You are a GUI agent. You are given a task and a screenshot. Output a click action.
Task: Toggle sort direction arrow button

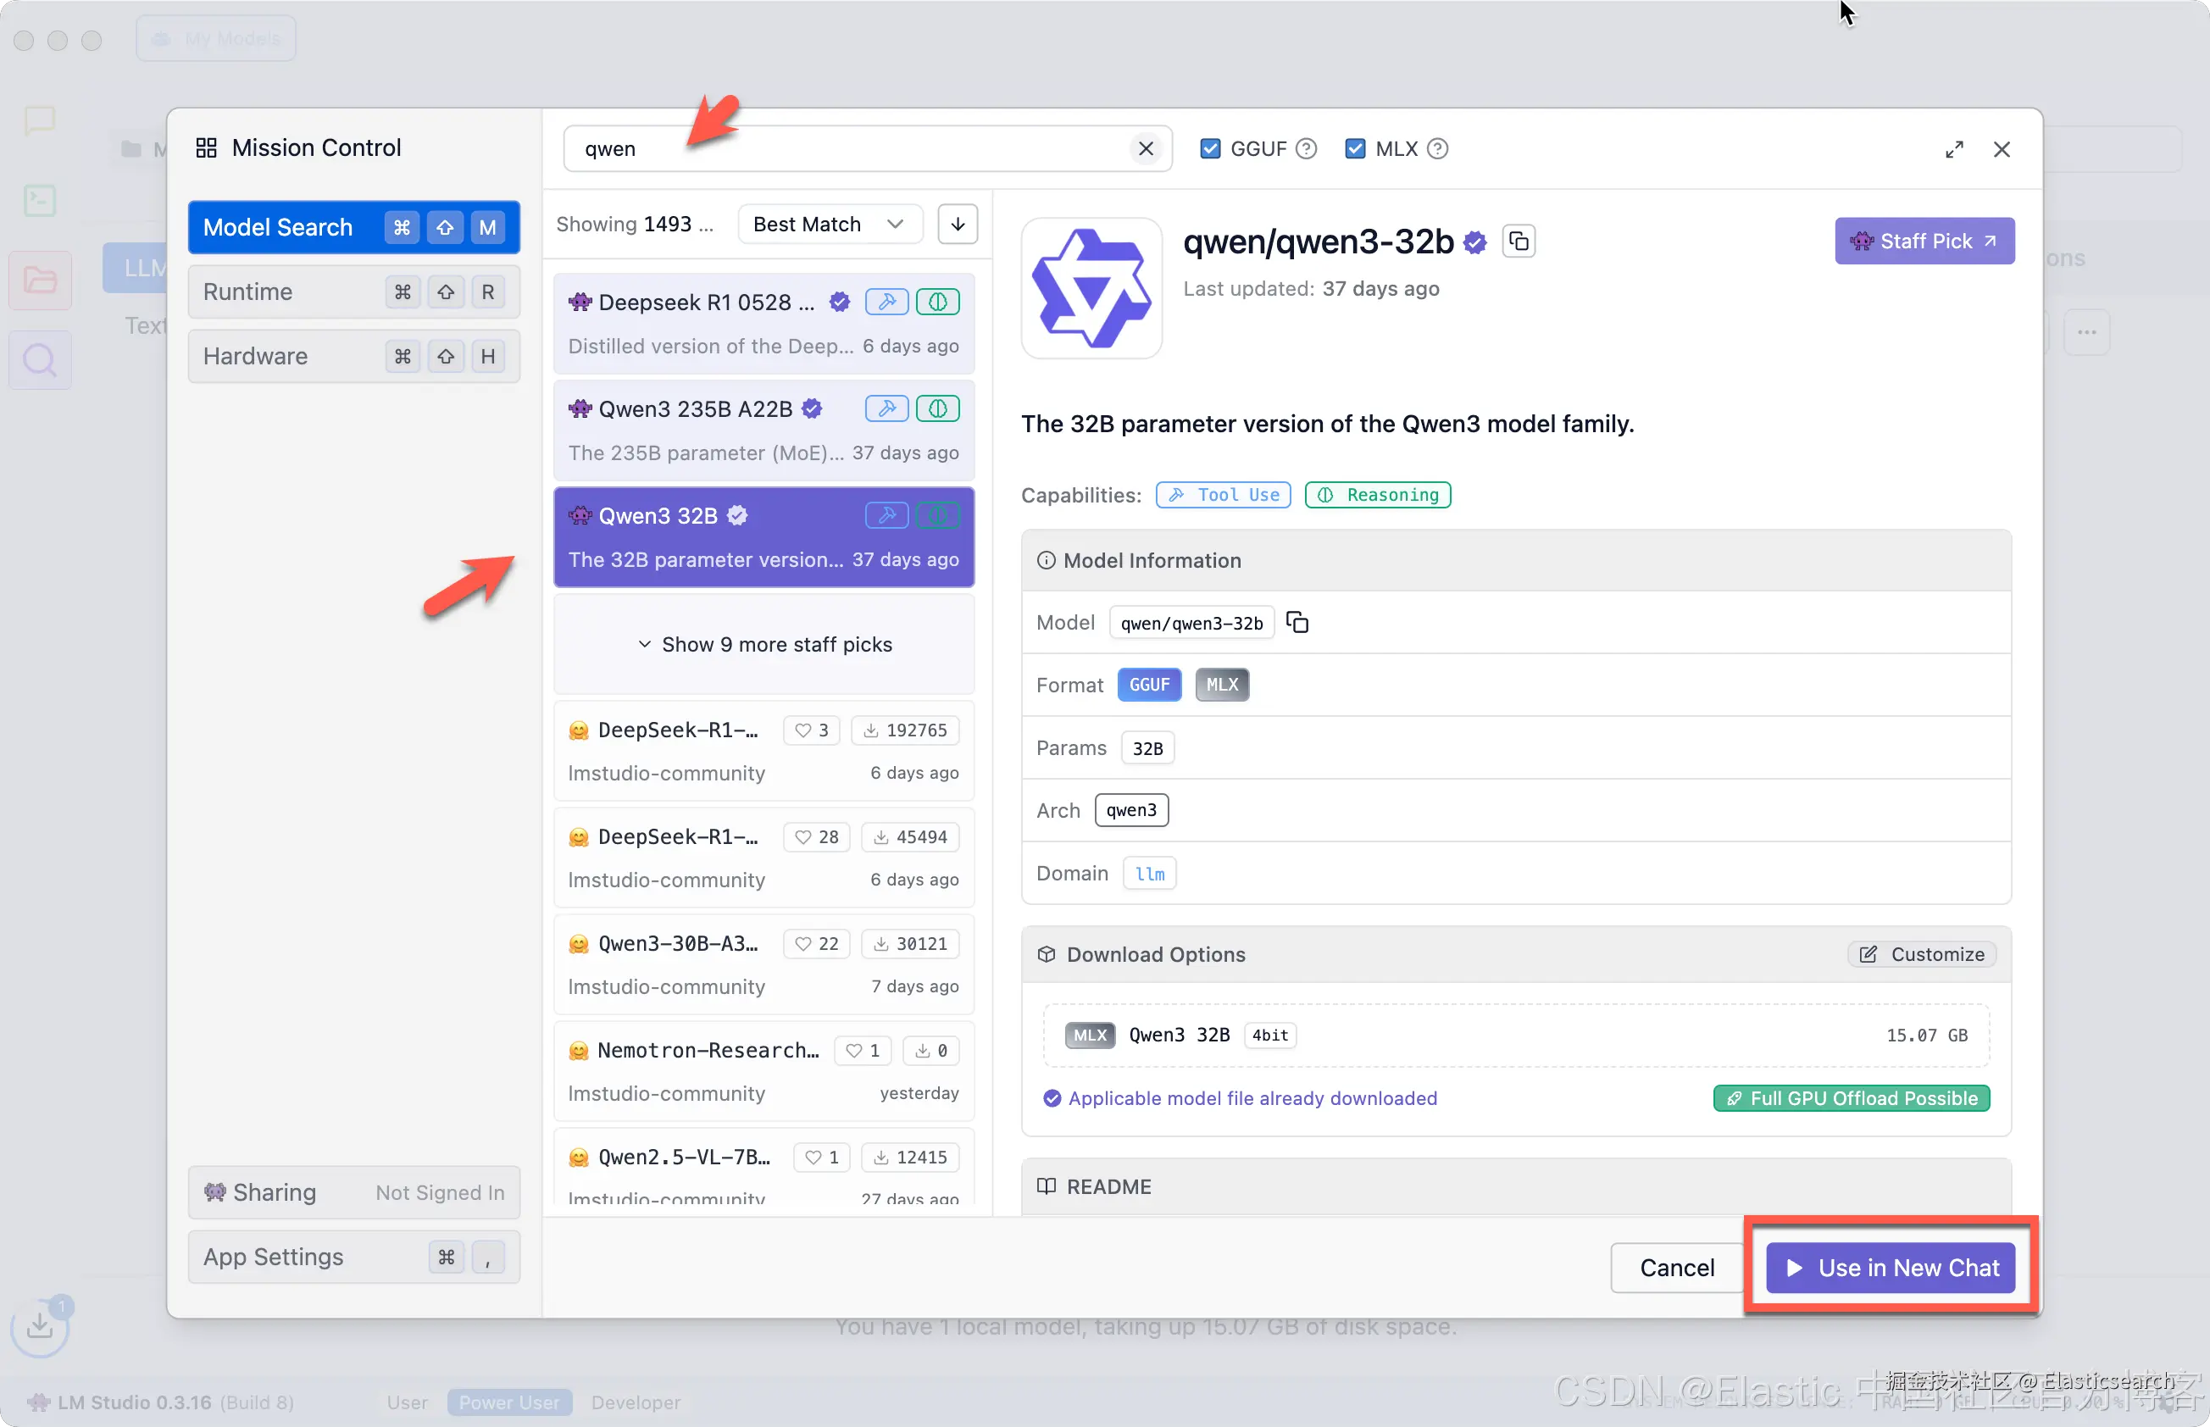[958, 225]
